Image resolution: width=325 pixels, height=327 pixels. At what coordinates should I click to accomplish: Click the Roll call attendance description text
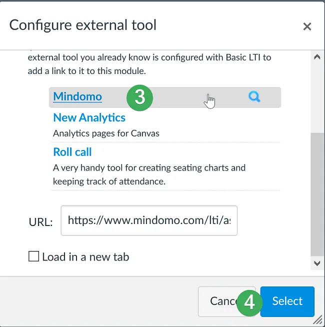coord(149,174)
